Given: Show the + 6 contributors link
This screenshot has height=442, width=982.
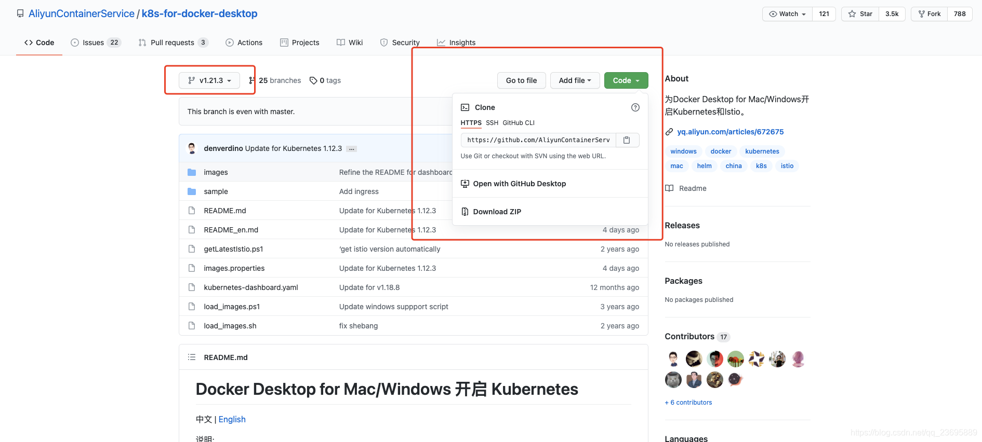Looking at the screenshot, I should point(688,403).
